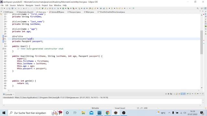Click the editor scroll down arrow
This screenshot has height=116, width=207.
click(x=202, y=88)
